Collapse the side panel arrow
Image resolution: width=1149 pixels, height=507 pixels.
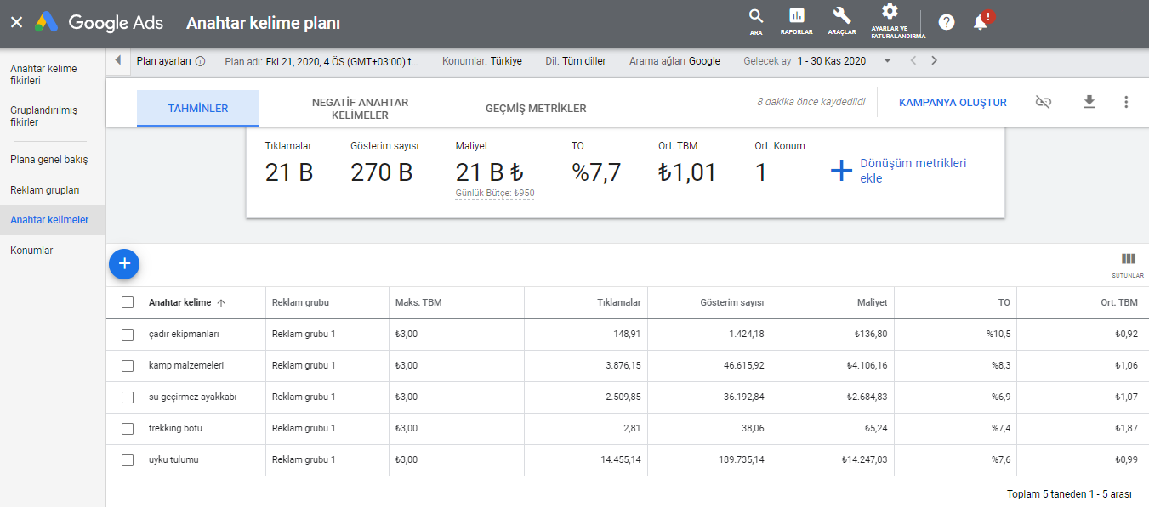117,61
